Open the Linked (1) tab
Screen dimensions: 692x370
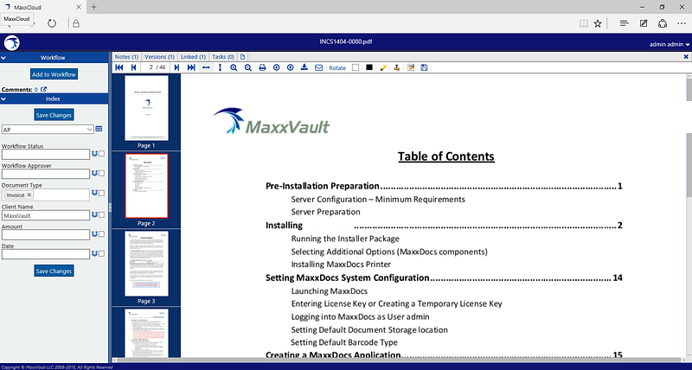point(193,57)
